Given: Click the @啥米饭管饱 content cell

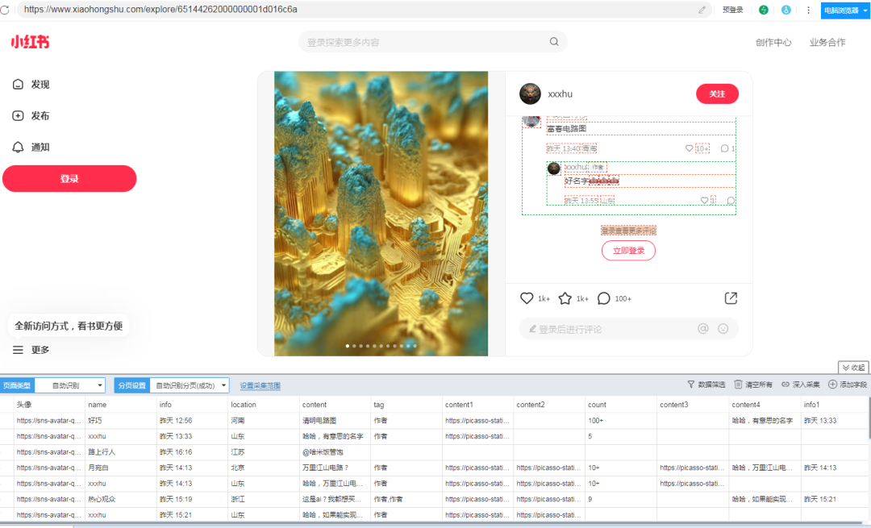Looking at the screenshot, I should pos(335,452).
